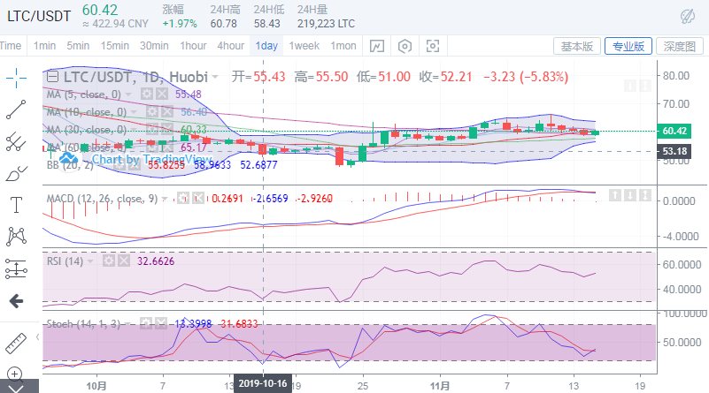Open the 深度图 depth chart
709x393 pixels.
(680, 46)
